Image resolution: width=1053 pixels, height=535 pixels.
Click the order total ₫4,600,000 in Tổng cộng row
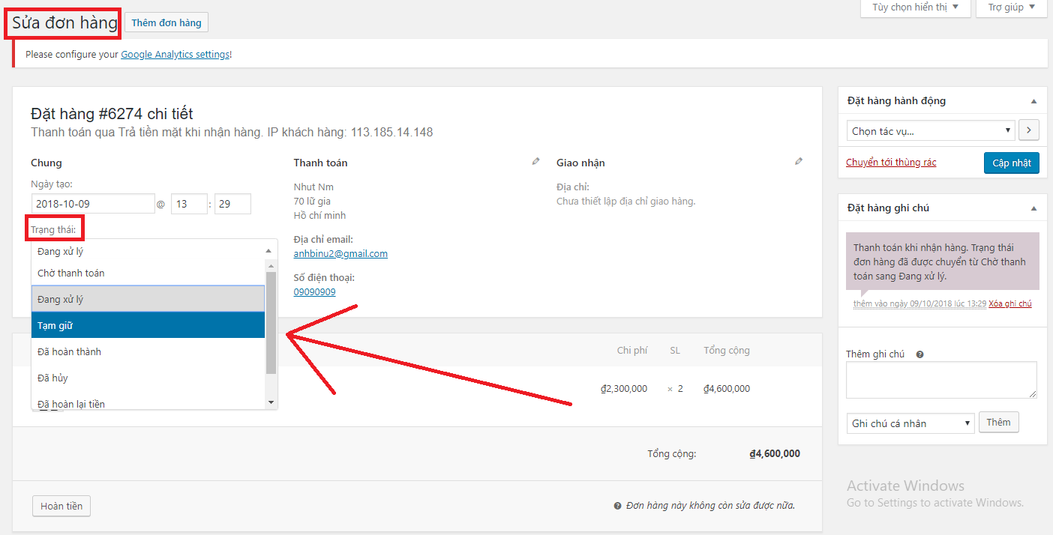(775, 453)
